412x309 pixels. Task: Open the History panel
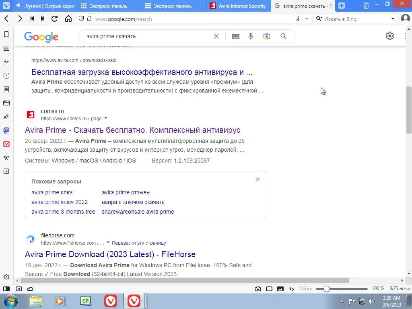[x=6, y=76]
